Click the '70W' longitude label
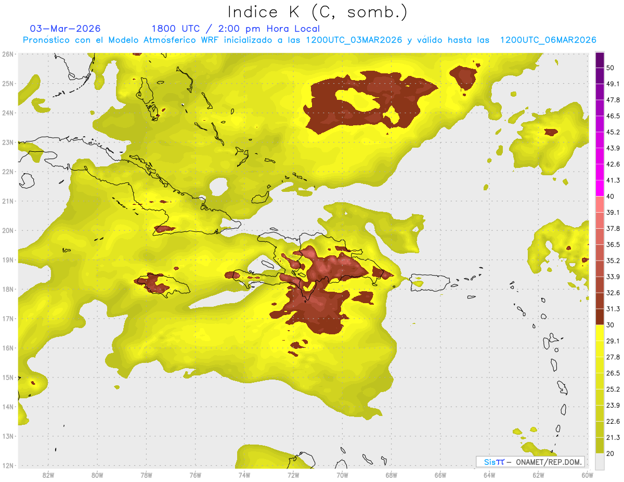 tap(342, 475)
